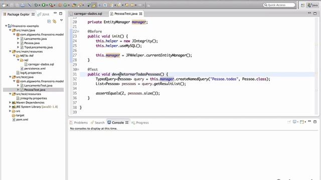
Task: Close the PessoaTest.java editor tab
Action: [x=140, y=13]
